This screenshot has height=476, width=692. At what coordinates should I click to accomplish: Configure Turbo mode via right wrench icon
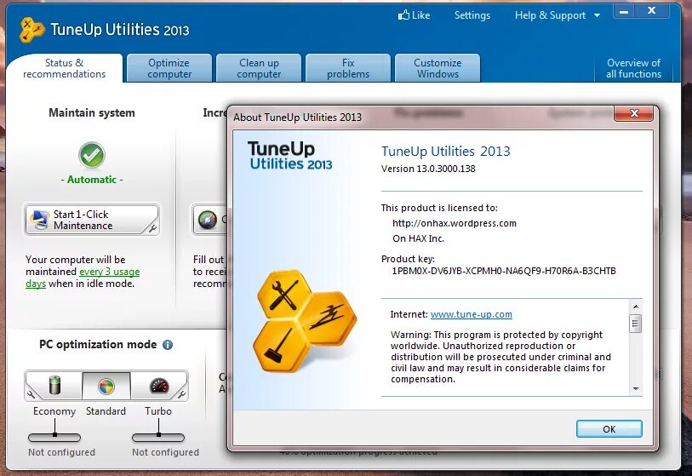pos(182,394)
